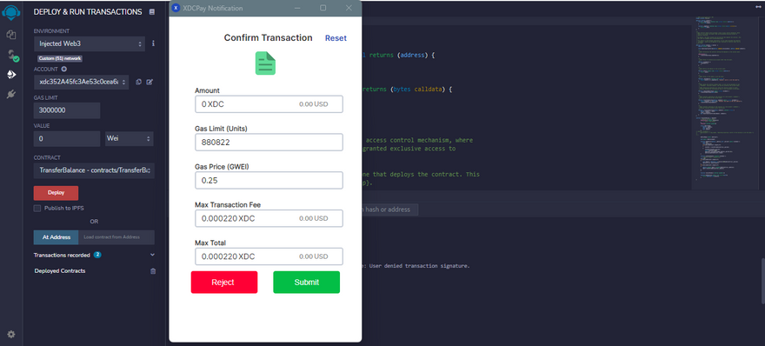
Task: Delete deployed contracts with trash icon
Action: pyautogui.click(x=153, y=271)
